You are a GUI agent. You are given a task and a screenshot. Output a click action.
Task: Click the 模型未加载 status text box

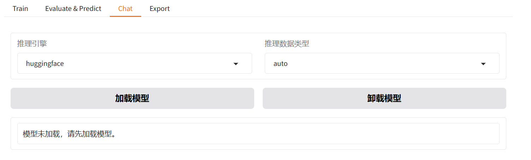coord(258,134)
